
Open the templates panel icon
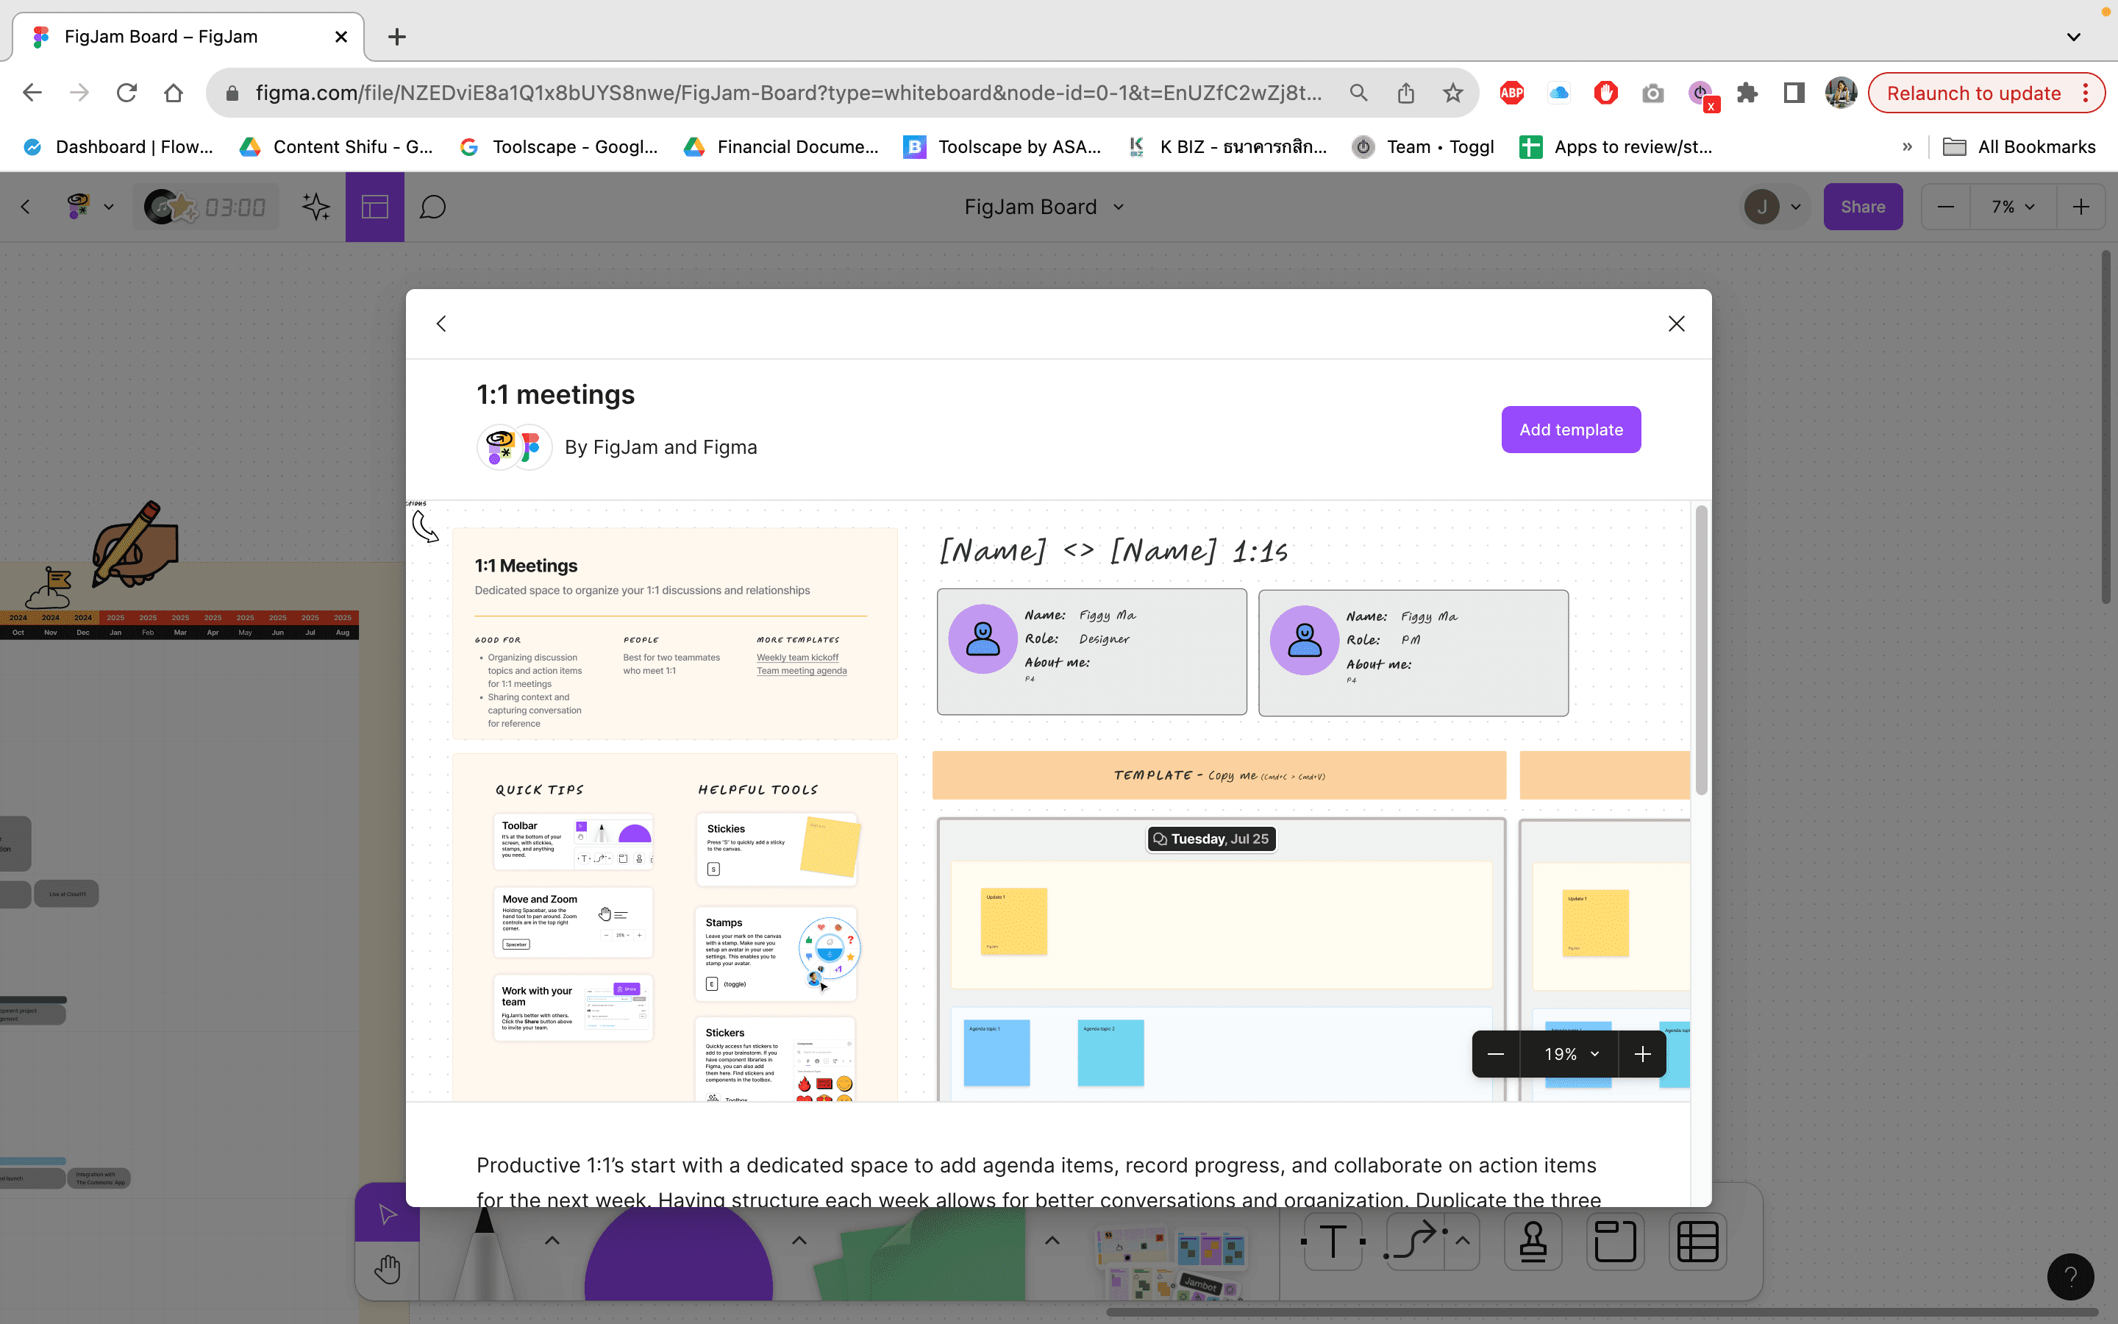(x=374, y=207)
